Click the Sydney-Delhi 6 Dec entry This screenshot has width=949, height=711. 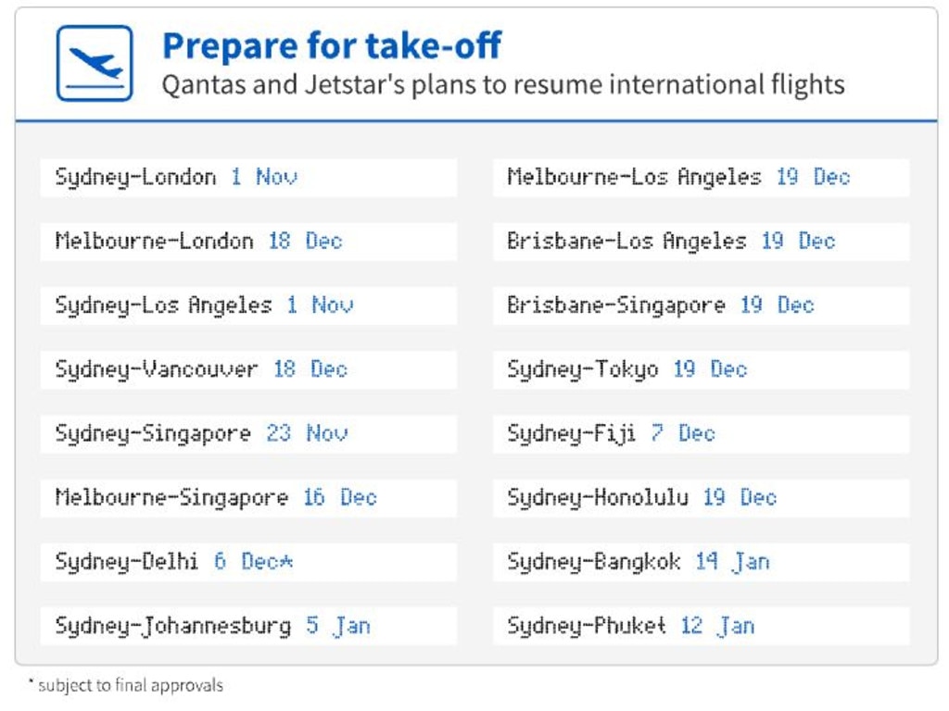click(x=248, y=562)
